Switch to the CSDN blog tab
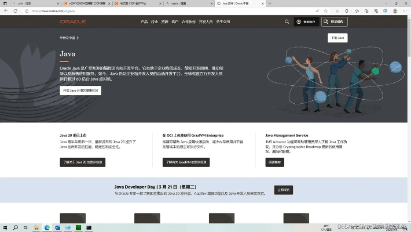Screen dimensions: 411x232 coord(87,3)
